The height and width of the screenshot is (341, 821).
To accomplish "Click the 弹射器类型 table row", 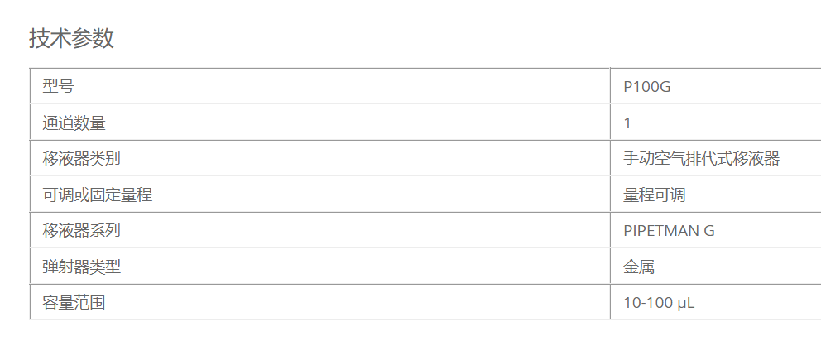I will tap(425, 267).
